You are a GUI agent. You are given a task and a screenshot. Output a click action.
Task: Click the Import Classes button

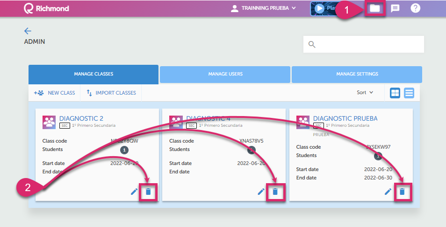(x=111, y=93)
